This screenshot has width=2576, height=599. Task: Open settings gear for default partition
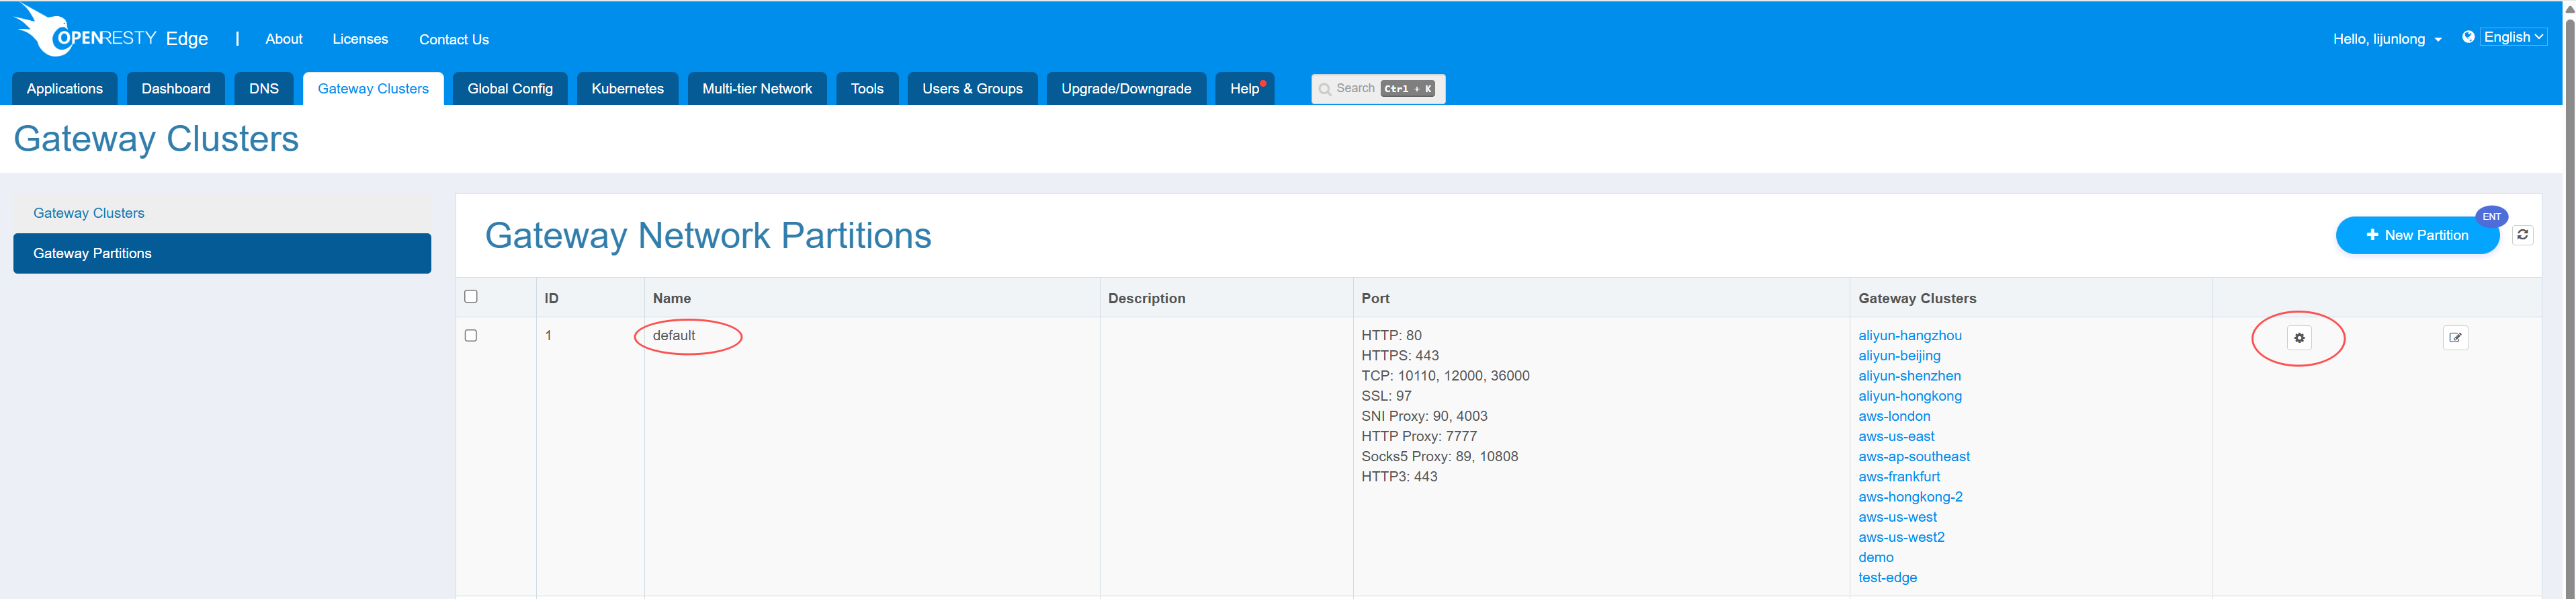click(x=2298, y=338)
